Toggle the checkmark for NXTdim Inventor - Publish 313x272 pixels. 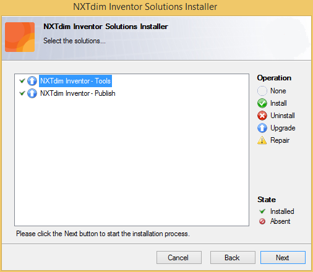(22, 93)
